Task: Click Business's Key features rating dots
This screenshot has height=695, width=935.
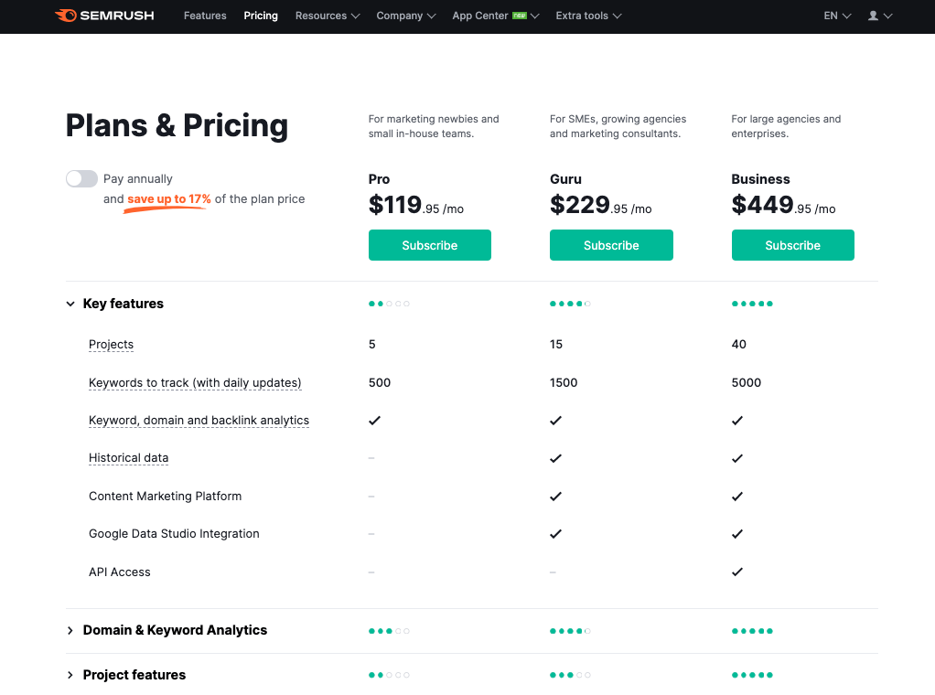Action: [x=752, y=304]
